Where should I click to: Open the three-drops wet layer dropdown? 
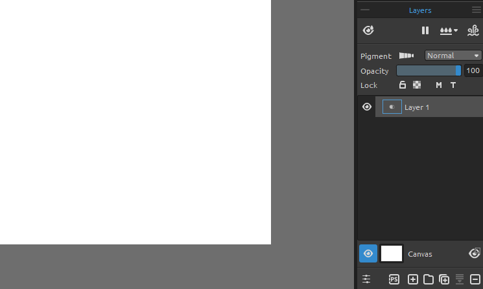[449, 31]
